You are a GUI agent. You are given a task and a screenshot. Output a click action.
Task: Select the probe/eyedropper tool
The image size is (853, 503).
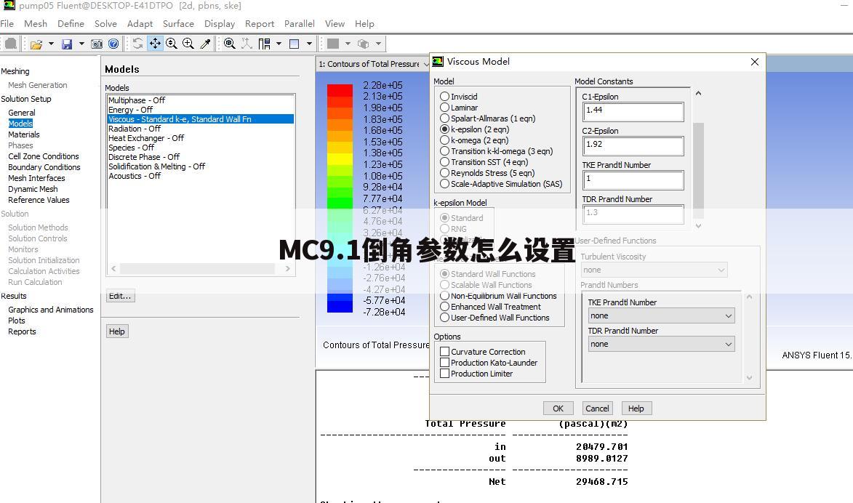click(204, 44)
